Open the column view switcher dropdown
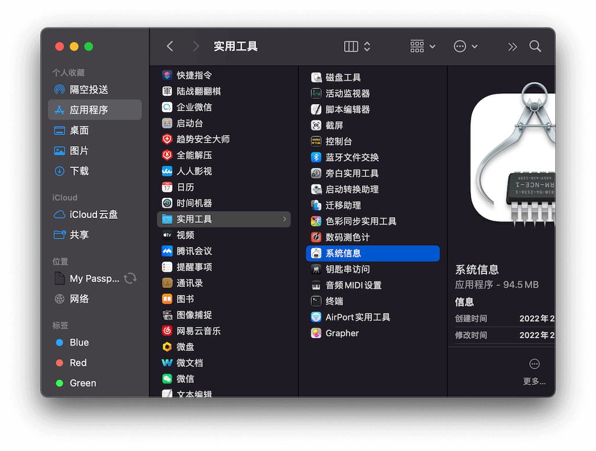Image resolution: width=596 pixels, height=451 pixels. pos(357,47)
